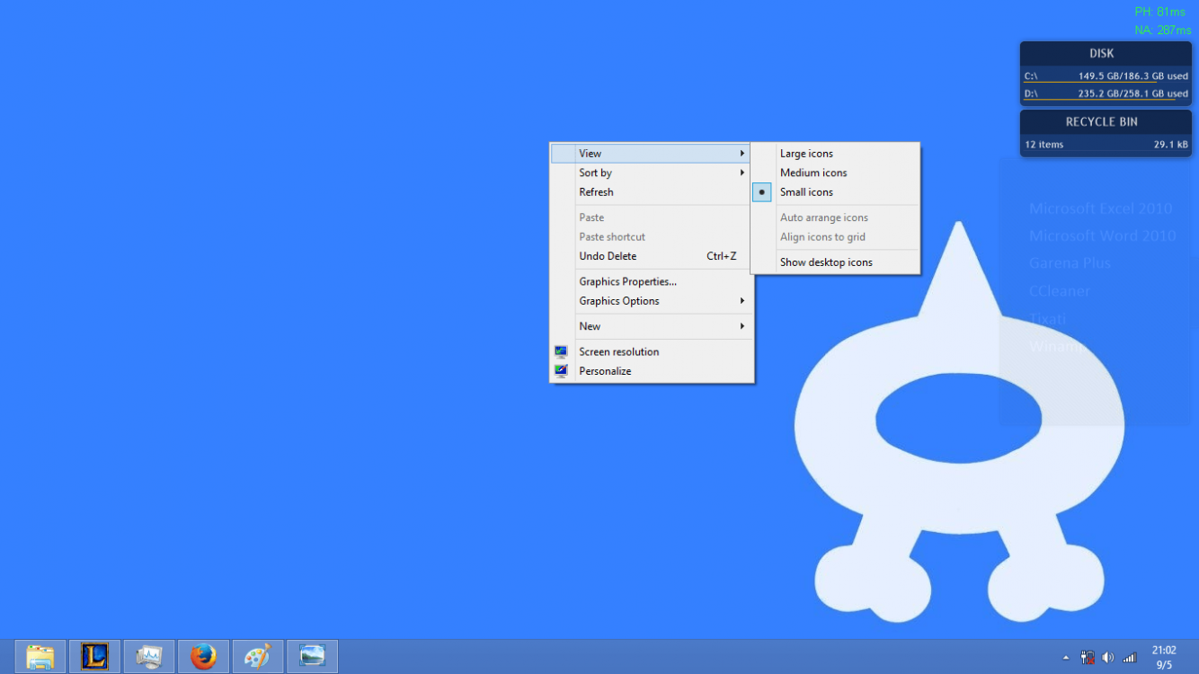Expand the Sort by submenu arrow
1199x674 pixels.
coord(742,173)
